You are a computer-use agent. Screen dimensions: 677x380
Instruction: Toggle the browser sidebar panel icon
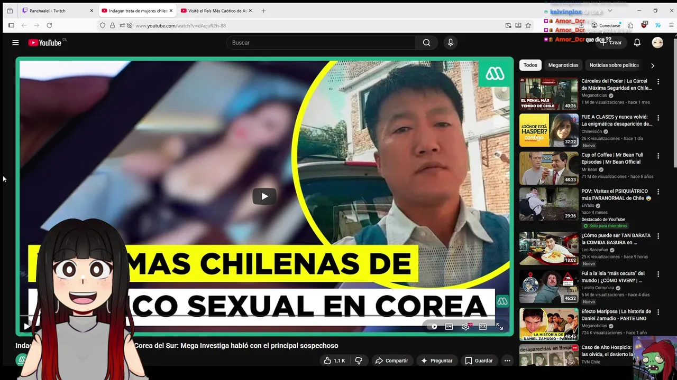pyautogui.click(x=11, y=25)
